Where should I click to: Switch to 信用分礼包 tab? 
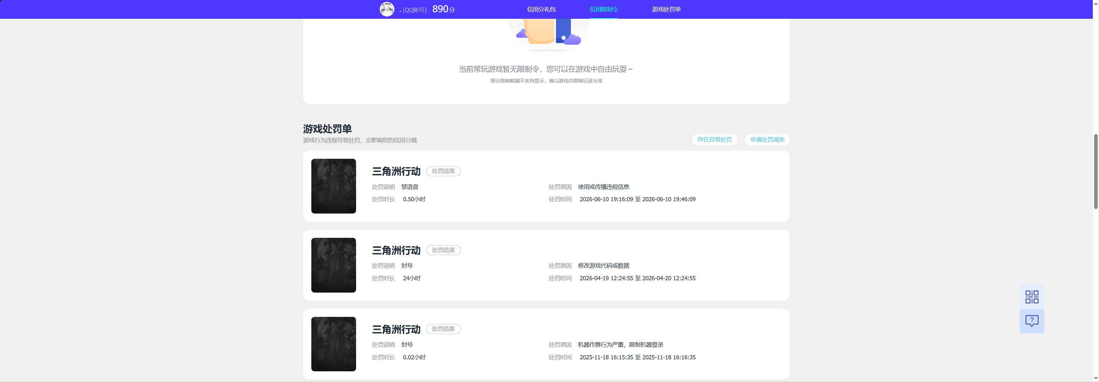[x=541, y=9]
